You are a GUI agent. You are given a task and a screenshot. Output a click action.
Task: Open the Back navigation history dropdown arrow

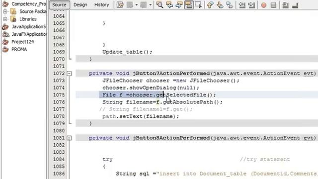click(x=137, y=5)
